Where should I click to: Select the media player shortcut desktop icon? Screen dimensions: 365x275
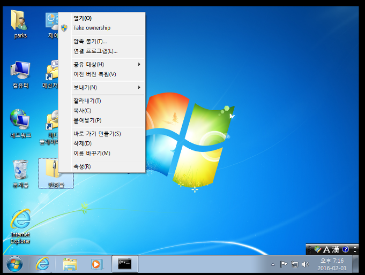pyautogui.click(x=49, y=127)
